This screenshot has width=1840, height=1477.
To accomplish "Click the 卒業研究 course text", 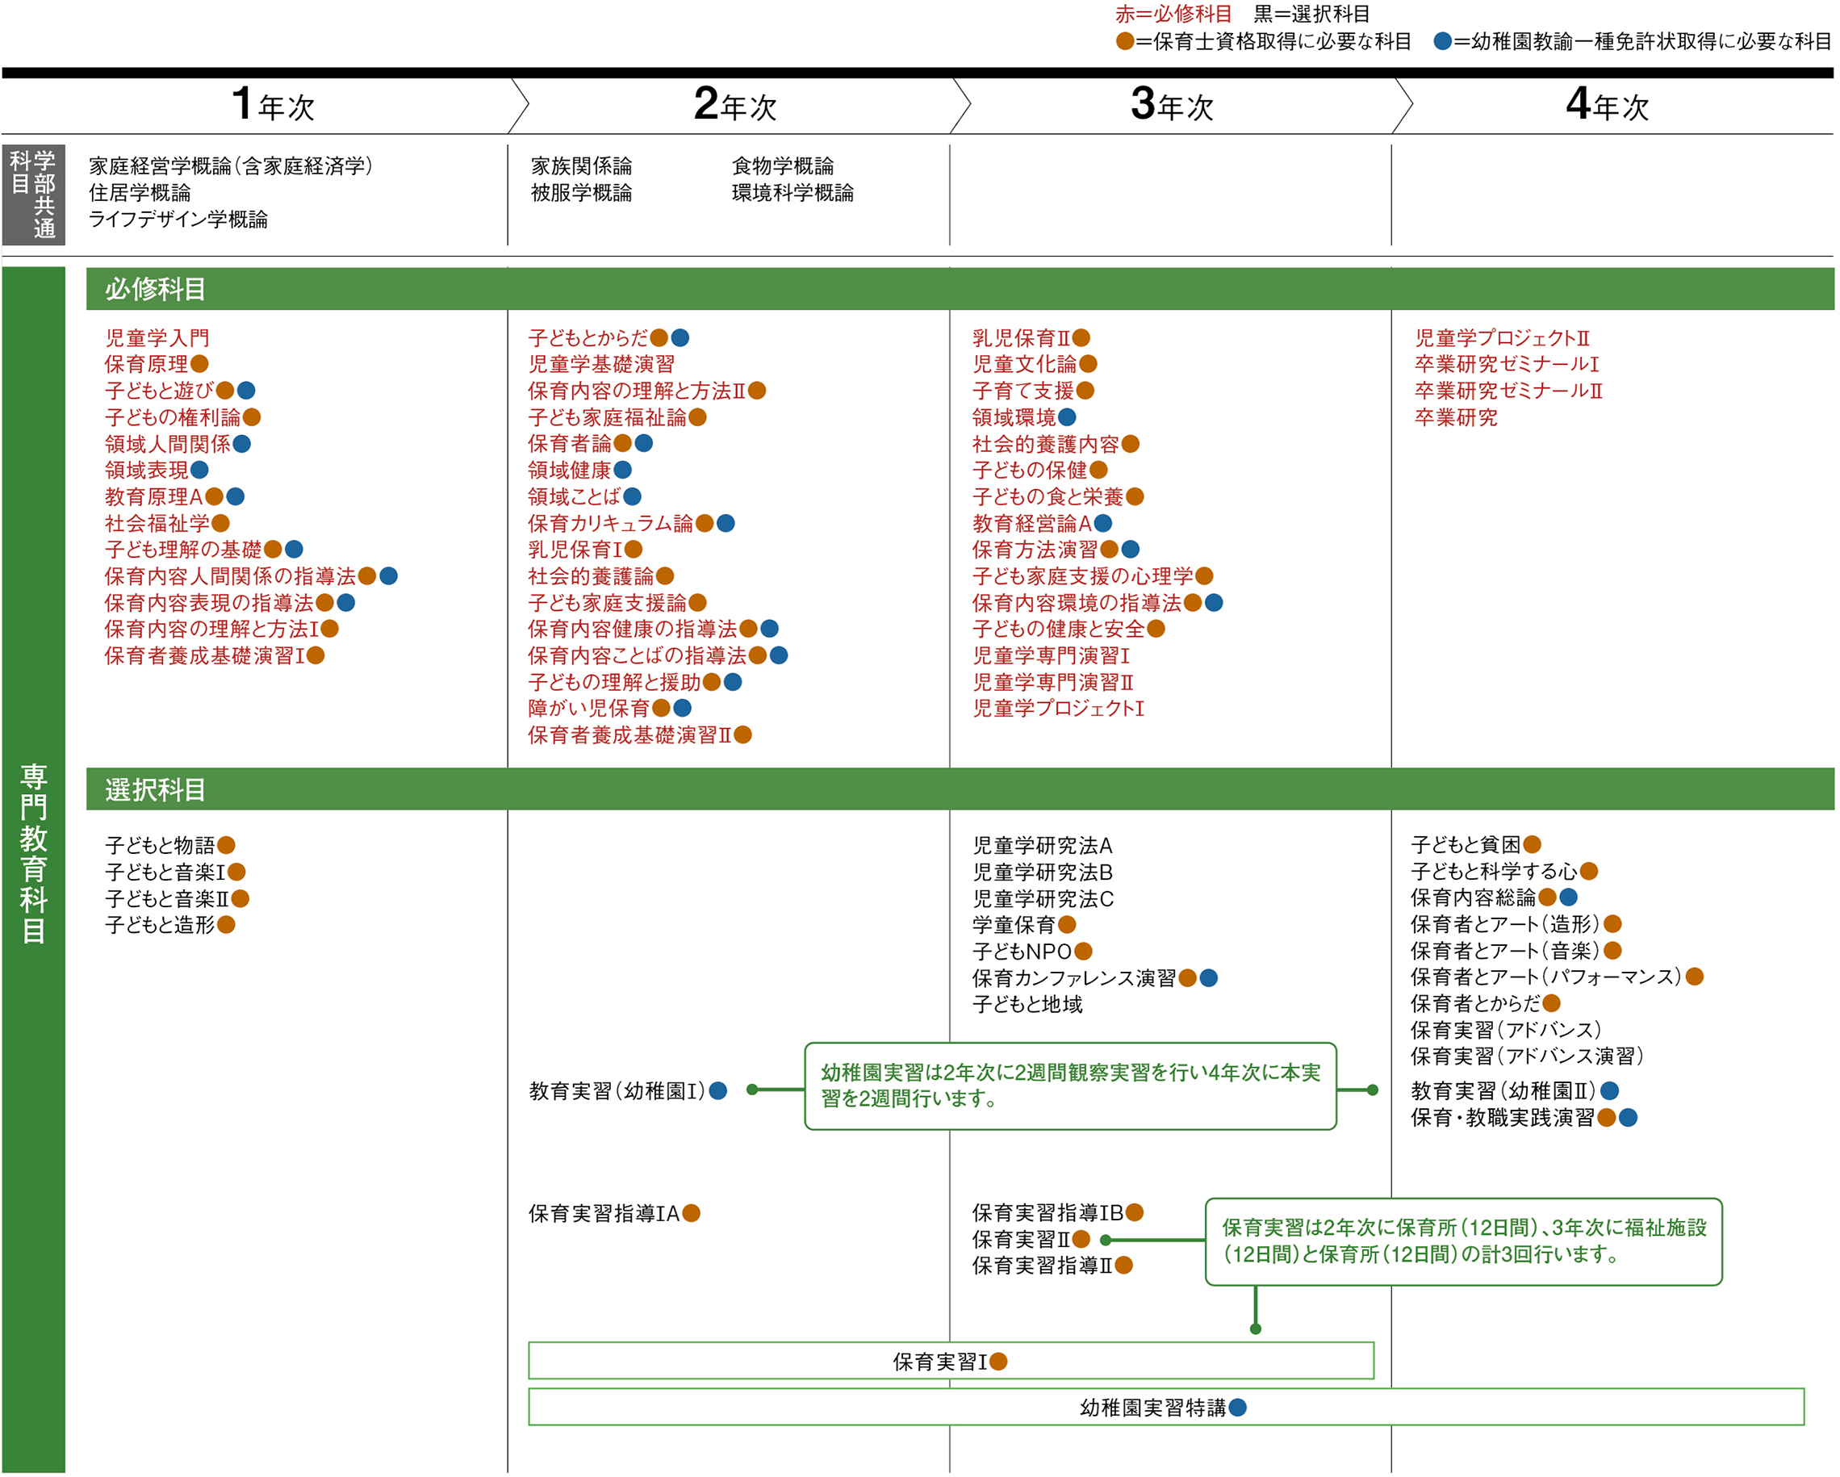I will (x=1456, y=417).
